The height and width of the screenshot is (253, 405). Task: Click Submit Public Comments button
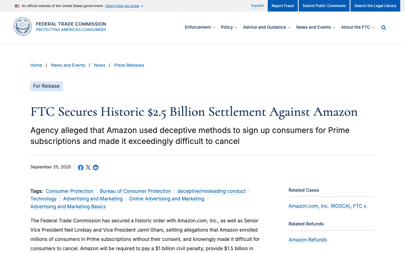(324, 6)
